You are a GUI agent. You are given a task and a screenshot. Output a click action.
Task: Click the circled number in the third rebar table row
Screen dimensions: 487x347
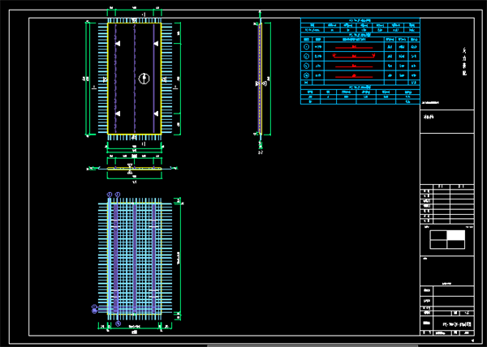point(307,66)
